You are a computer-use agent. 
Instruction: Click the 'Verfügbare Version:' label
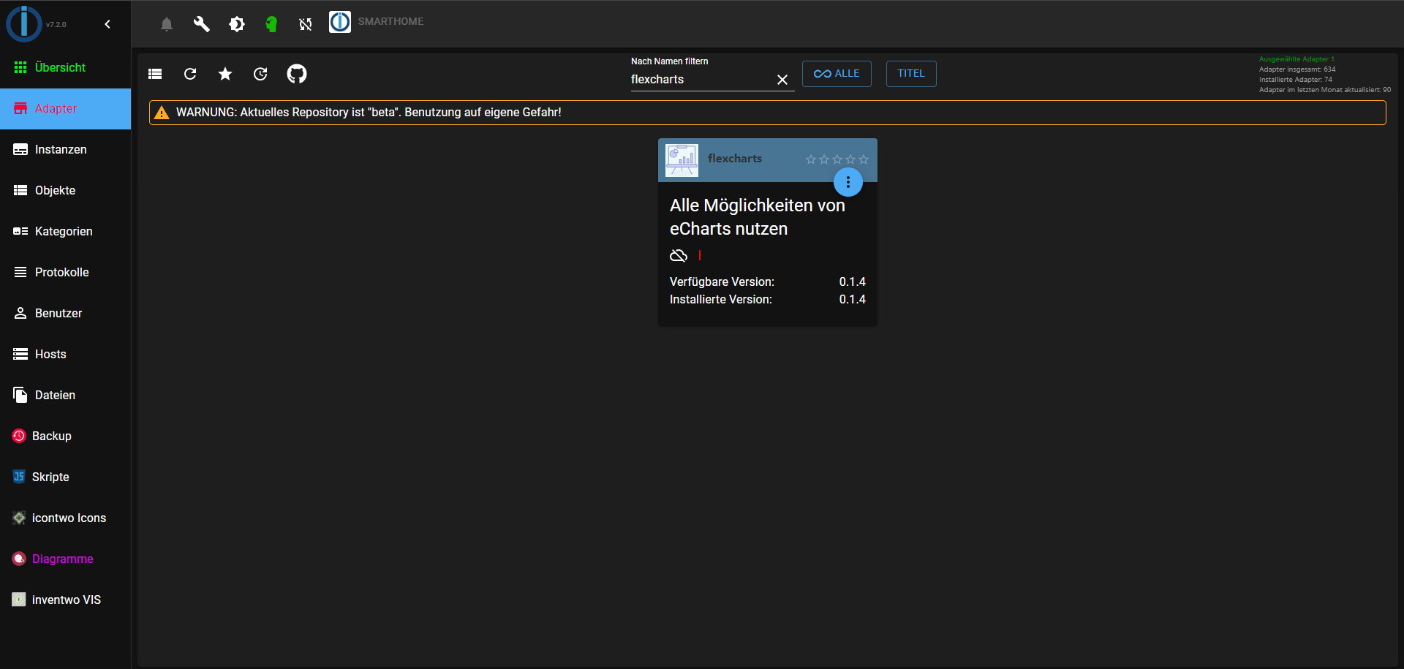tap(722, 282)
